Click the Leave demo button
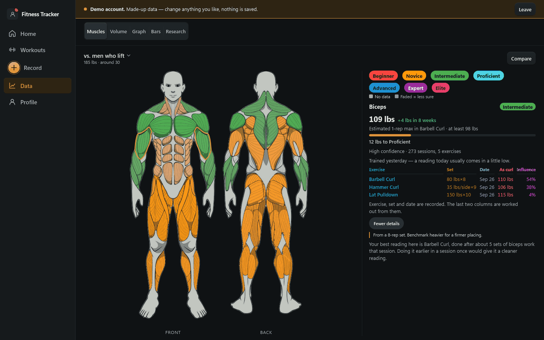The width and height of the screenshot is (544, 340). 525,9
